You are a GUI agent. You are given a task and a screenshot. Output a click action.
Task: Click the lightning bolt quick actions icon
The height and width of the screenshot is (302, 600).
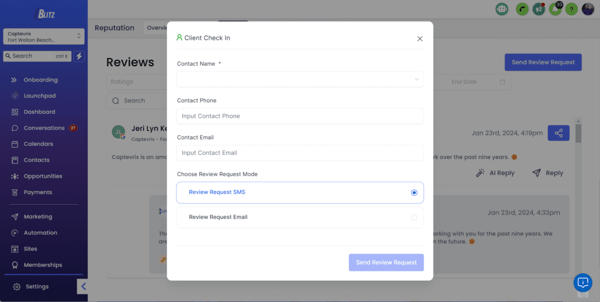(x=79, y=56)
